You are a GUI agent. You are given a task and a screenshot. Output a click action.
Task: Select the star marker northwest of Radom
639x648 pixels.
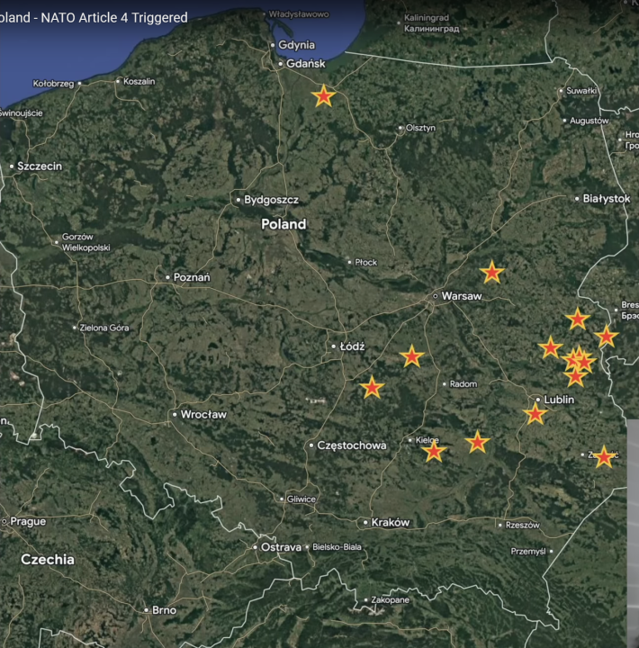411,356
